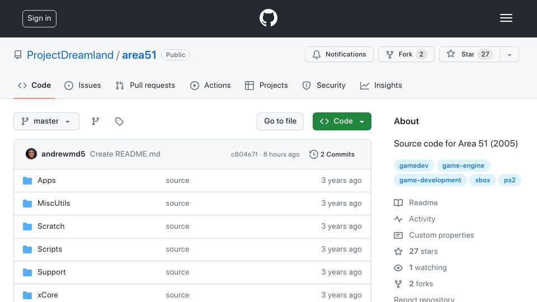537x302 pixels.
Task: Click the Apps folder icon
Action: click(x=27, y=181)
